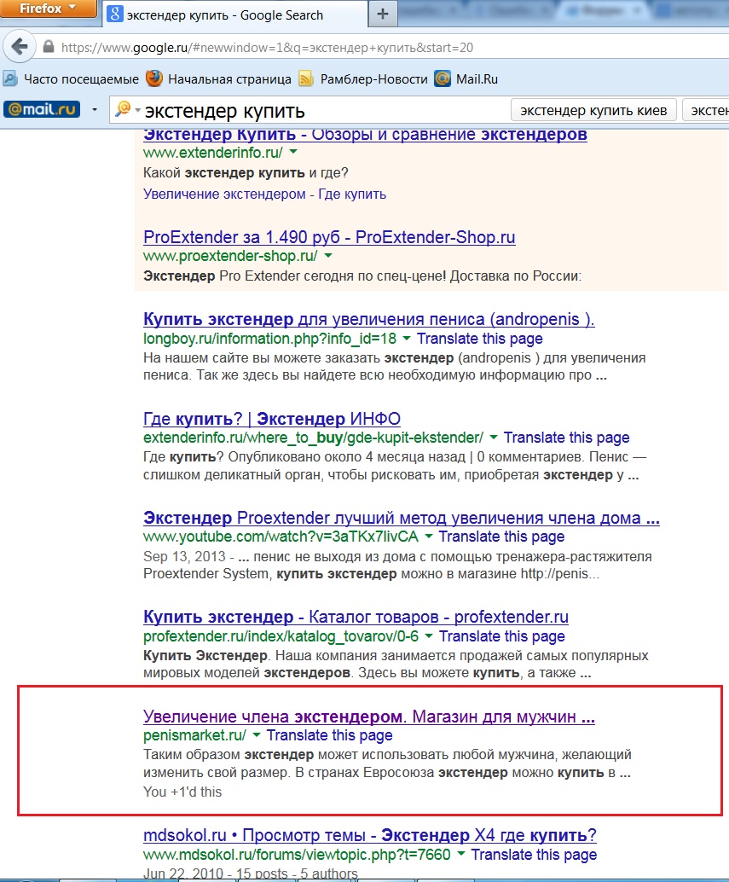729x882 pixels.
Task: Translate the mdsokol.ru forum page
Action: point(534,855)
